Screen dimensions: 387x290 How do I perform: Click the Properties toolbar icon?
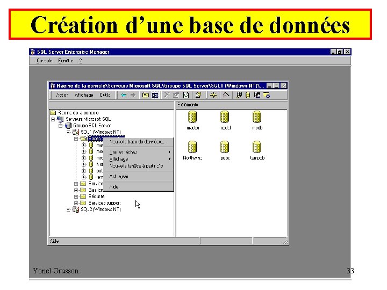point(176,95)
